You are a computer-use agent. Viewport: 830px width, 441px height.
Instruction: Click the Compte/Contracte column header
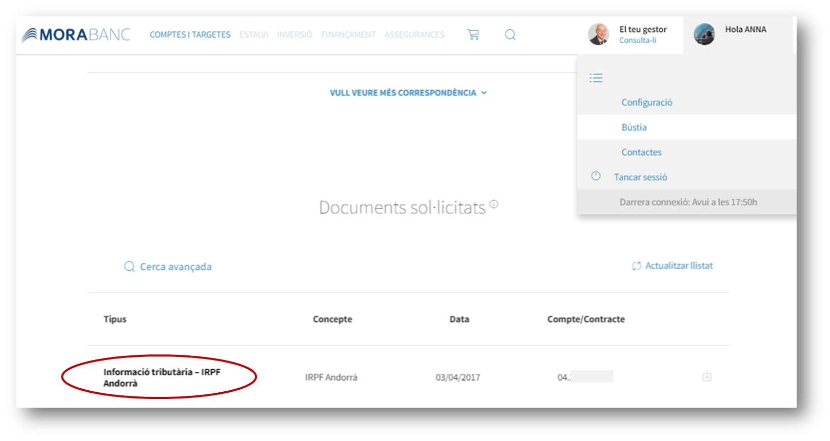tap(586, 319)
